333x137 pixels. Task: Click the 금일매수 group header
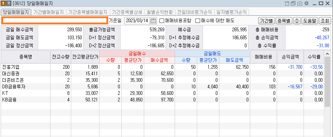pos(137,53)
